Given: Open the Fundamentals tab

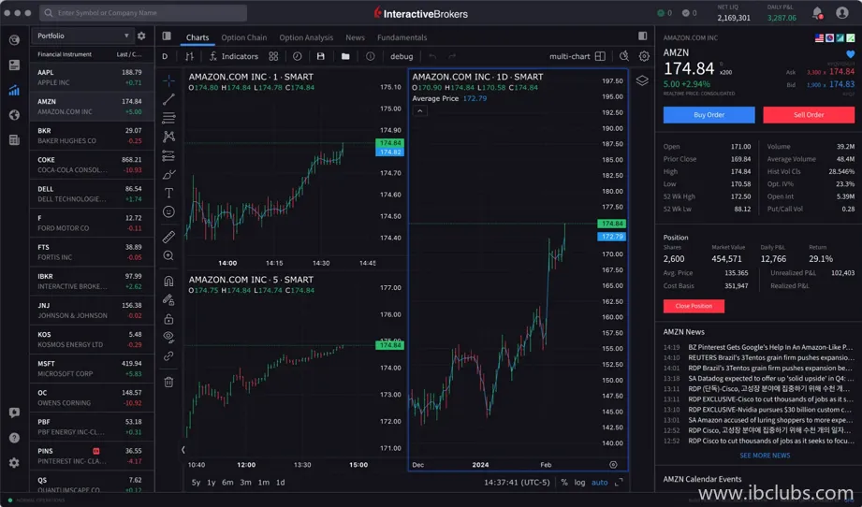Looking at the screenshot, I should (402, 37).
